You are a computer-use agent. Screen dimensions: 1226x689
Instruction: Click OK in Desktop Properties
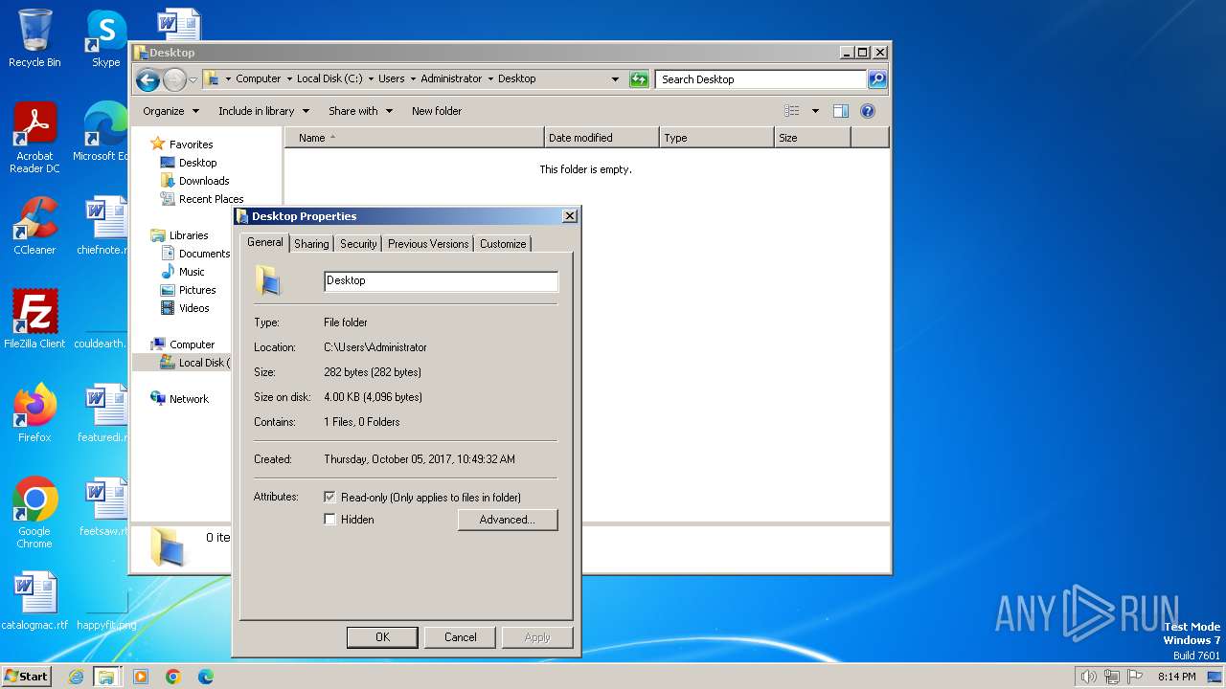(382, 637)
